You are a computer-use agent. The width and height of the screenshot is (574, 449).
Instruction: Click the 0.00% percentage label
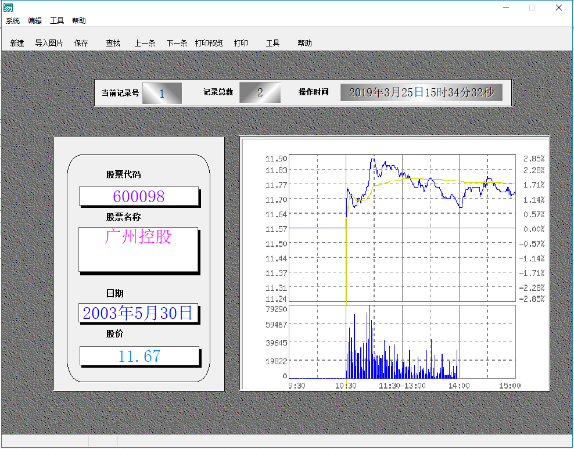(x=534, y=229)
